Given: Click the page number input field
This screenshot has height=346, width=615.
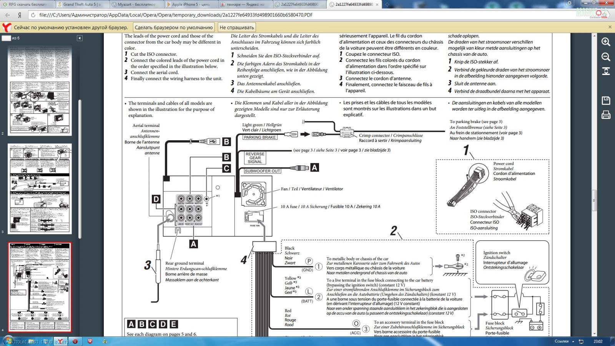Looking at the screenshot, I should 6,38.
